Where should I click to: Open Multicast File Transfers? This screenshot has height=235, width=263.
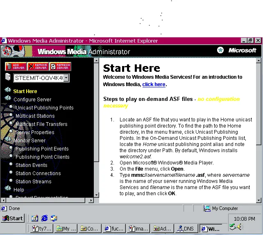coord(41,124)
